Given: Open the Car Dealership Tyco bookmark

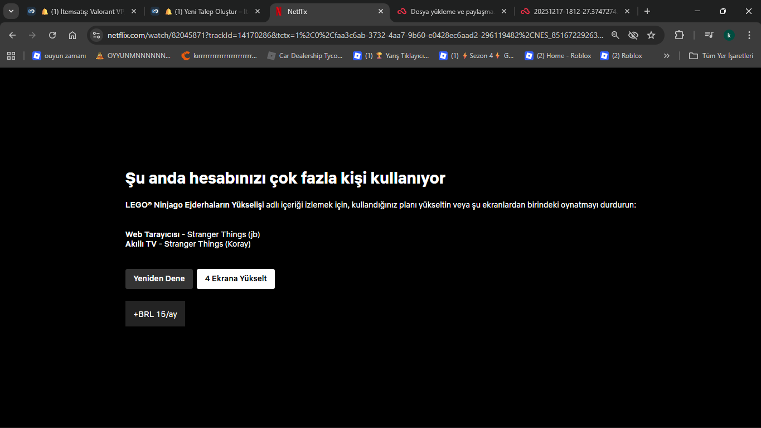Looking at the screenshot, I should click(305, 56).
